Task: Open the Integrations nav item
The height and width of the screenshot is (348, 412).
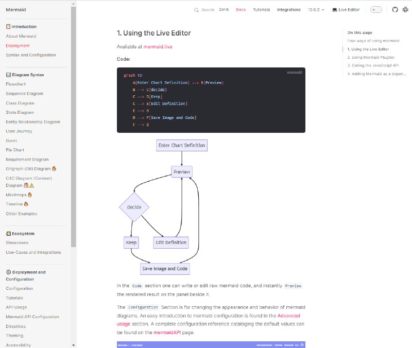Action: [x=288, y=10]
